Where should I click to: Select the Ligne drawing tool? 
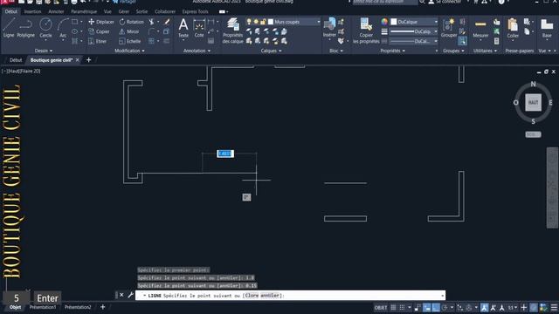[9, 28]
